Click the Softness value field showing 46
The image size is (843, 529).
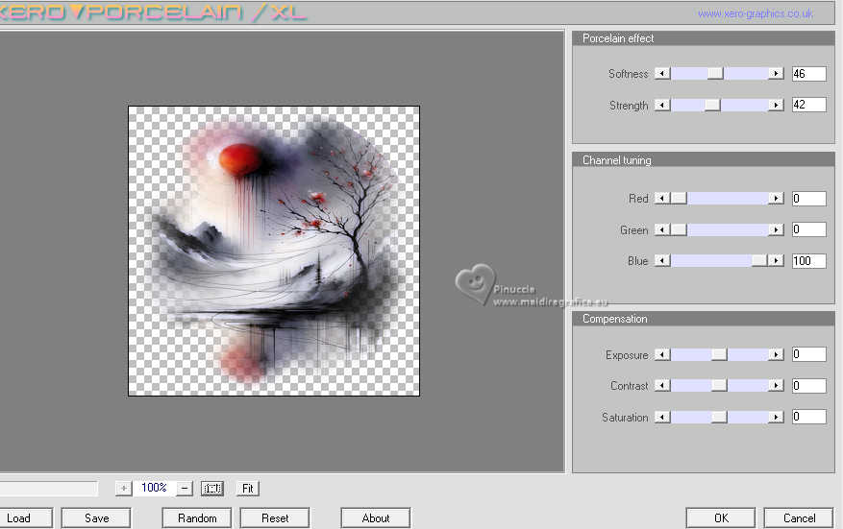coord(808,74)
